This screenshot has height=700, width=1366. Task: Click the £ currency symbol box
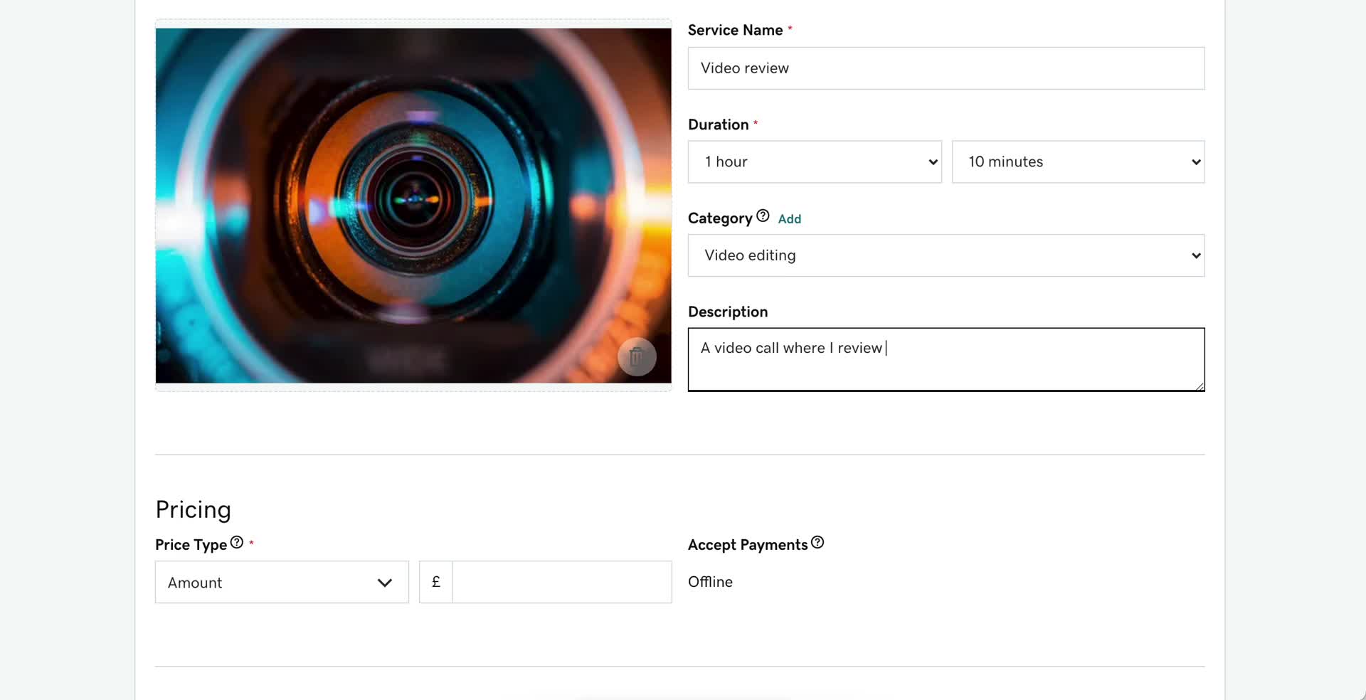436,582
